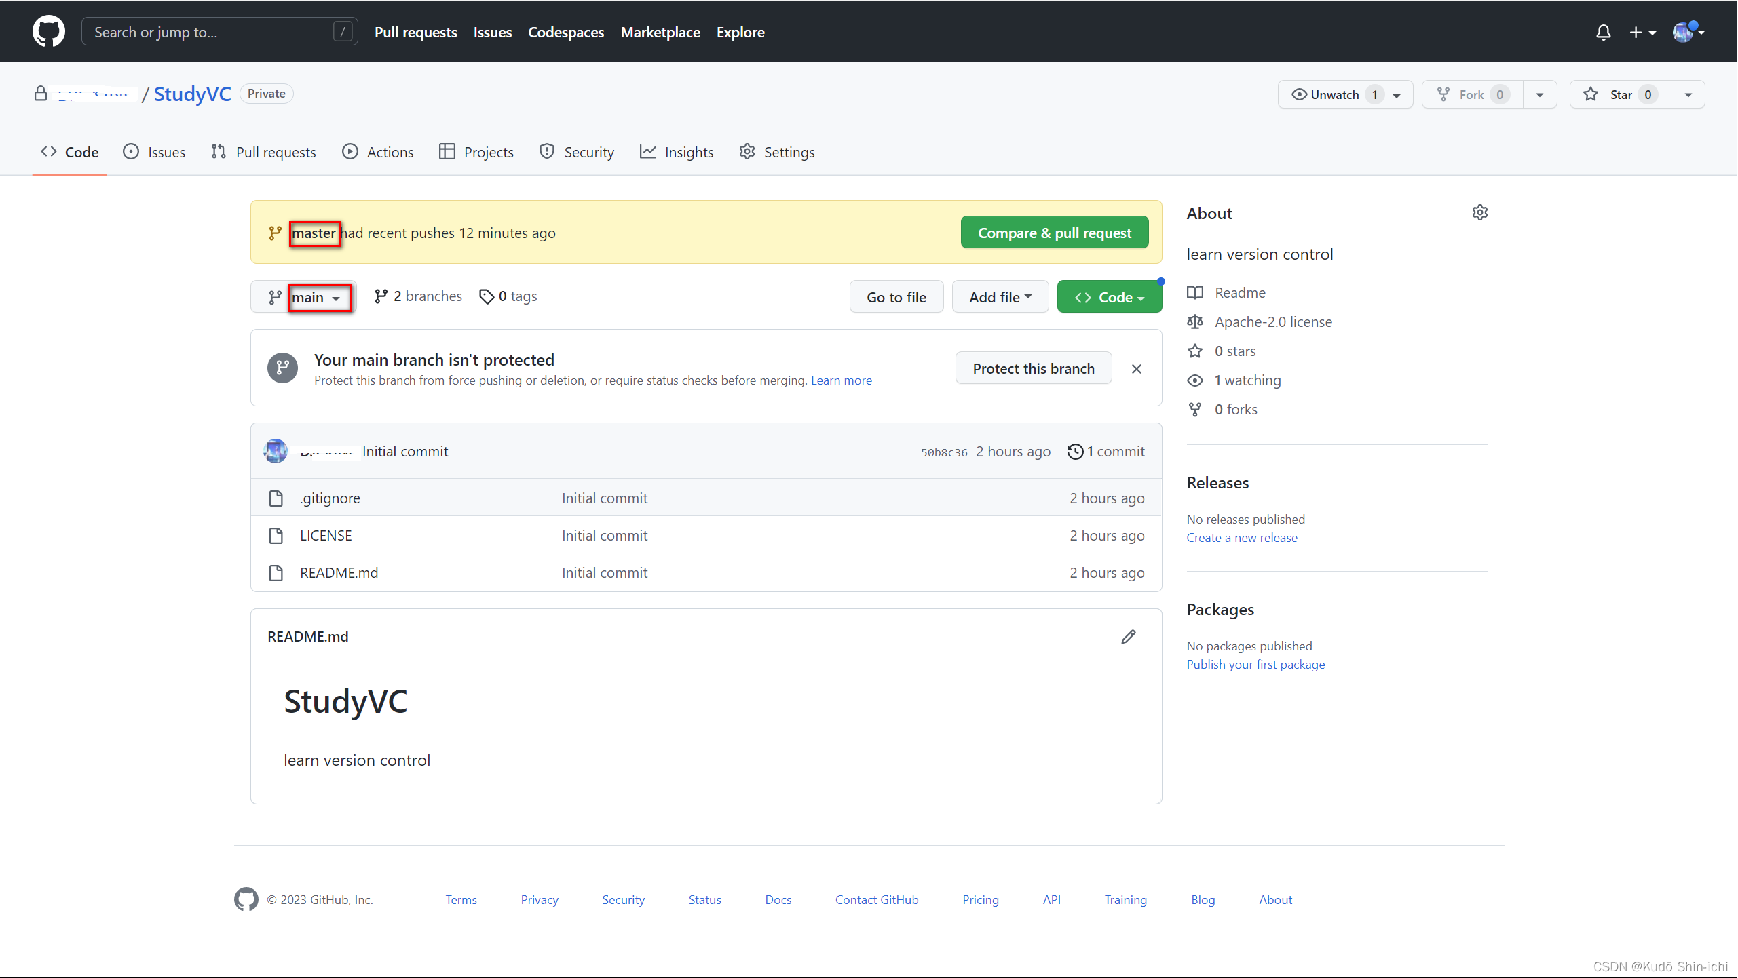This screenshot has width=1738, height=978.
Task: View the 0 tags list
Action: point(508,296)
